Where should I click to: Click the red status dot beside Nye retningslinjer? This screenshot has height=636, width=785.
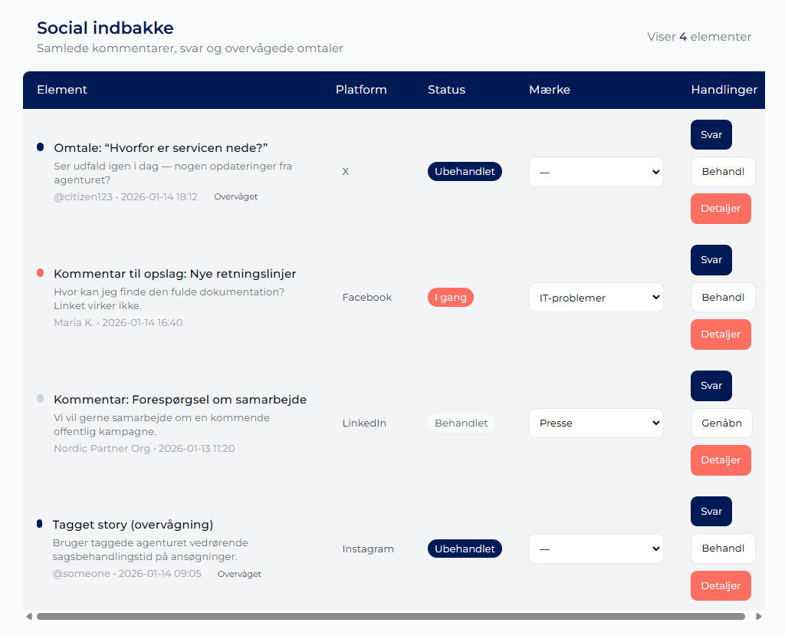pos(40,273)
